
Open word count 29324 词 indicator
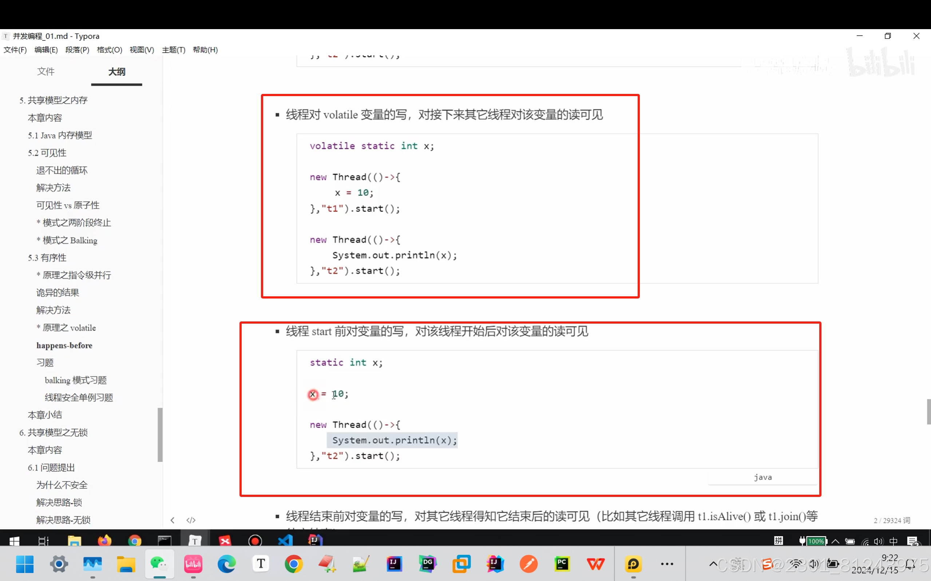(892, 520)
